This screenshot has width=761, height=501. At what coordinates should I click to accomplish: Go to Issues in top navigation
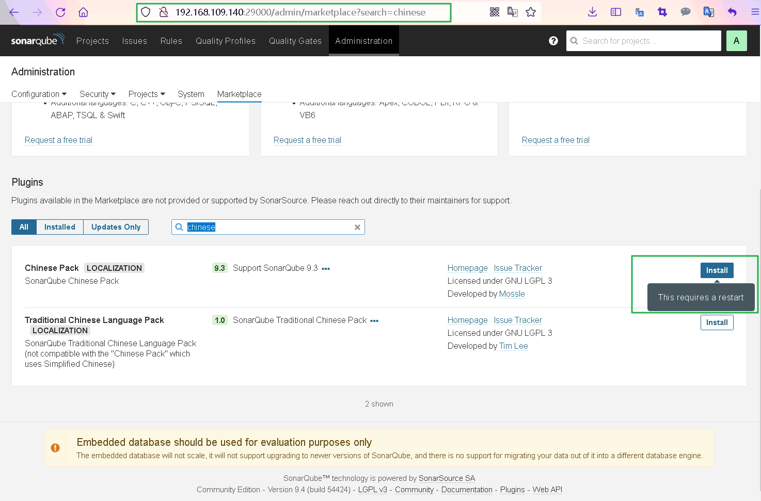[135, 41]
